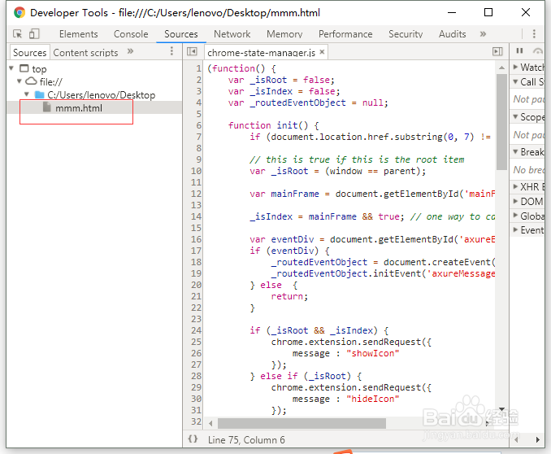Pause script execution

pyautogui.click(x=519, y=51)
